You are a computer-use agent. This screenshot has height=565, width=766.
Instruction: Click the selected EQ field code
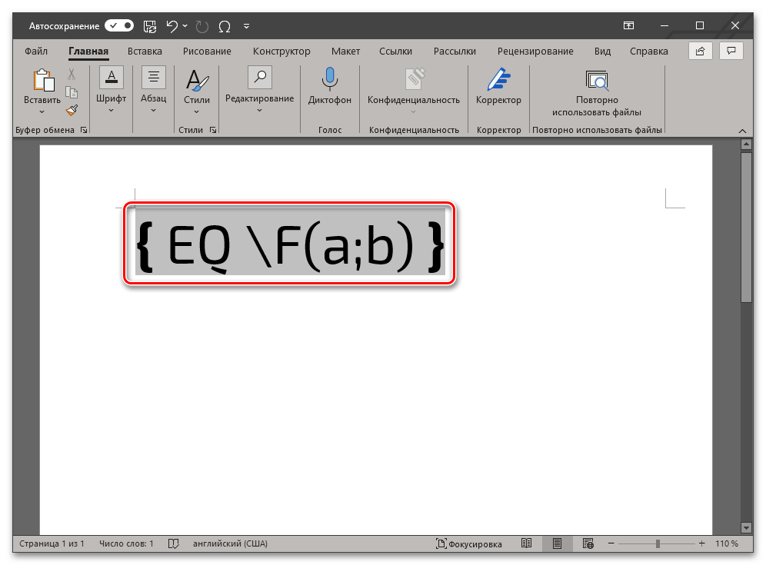290,244
